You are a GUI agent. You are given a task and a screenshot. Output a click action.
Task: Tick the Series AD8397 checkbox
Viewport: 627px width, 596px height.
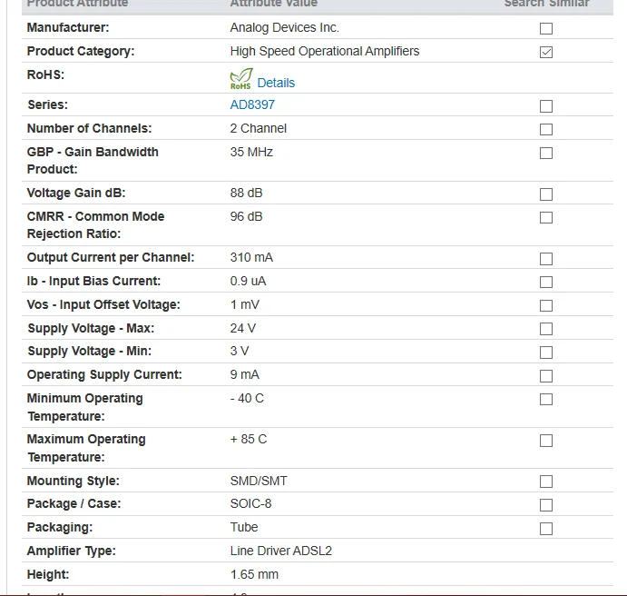pos(546,106)
